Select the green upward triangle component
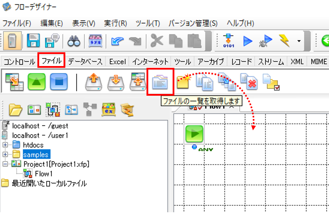Viewport: 329px width, 214px height. coord(36,82)
